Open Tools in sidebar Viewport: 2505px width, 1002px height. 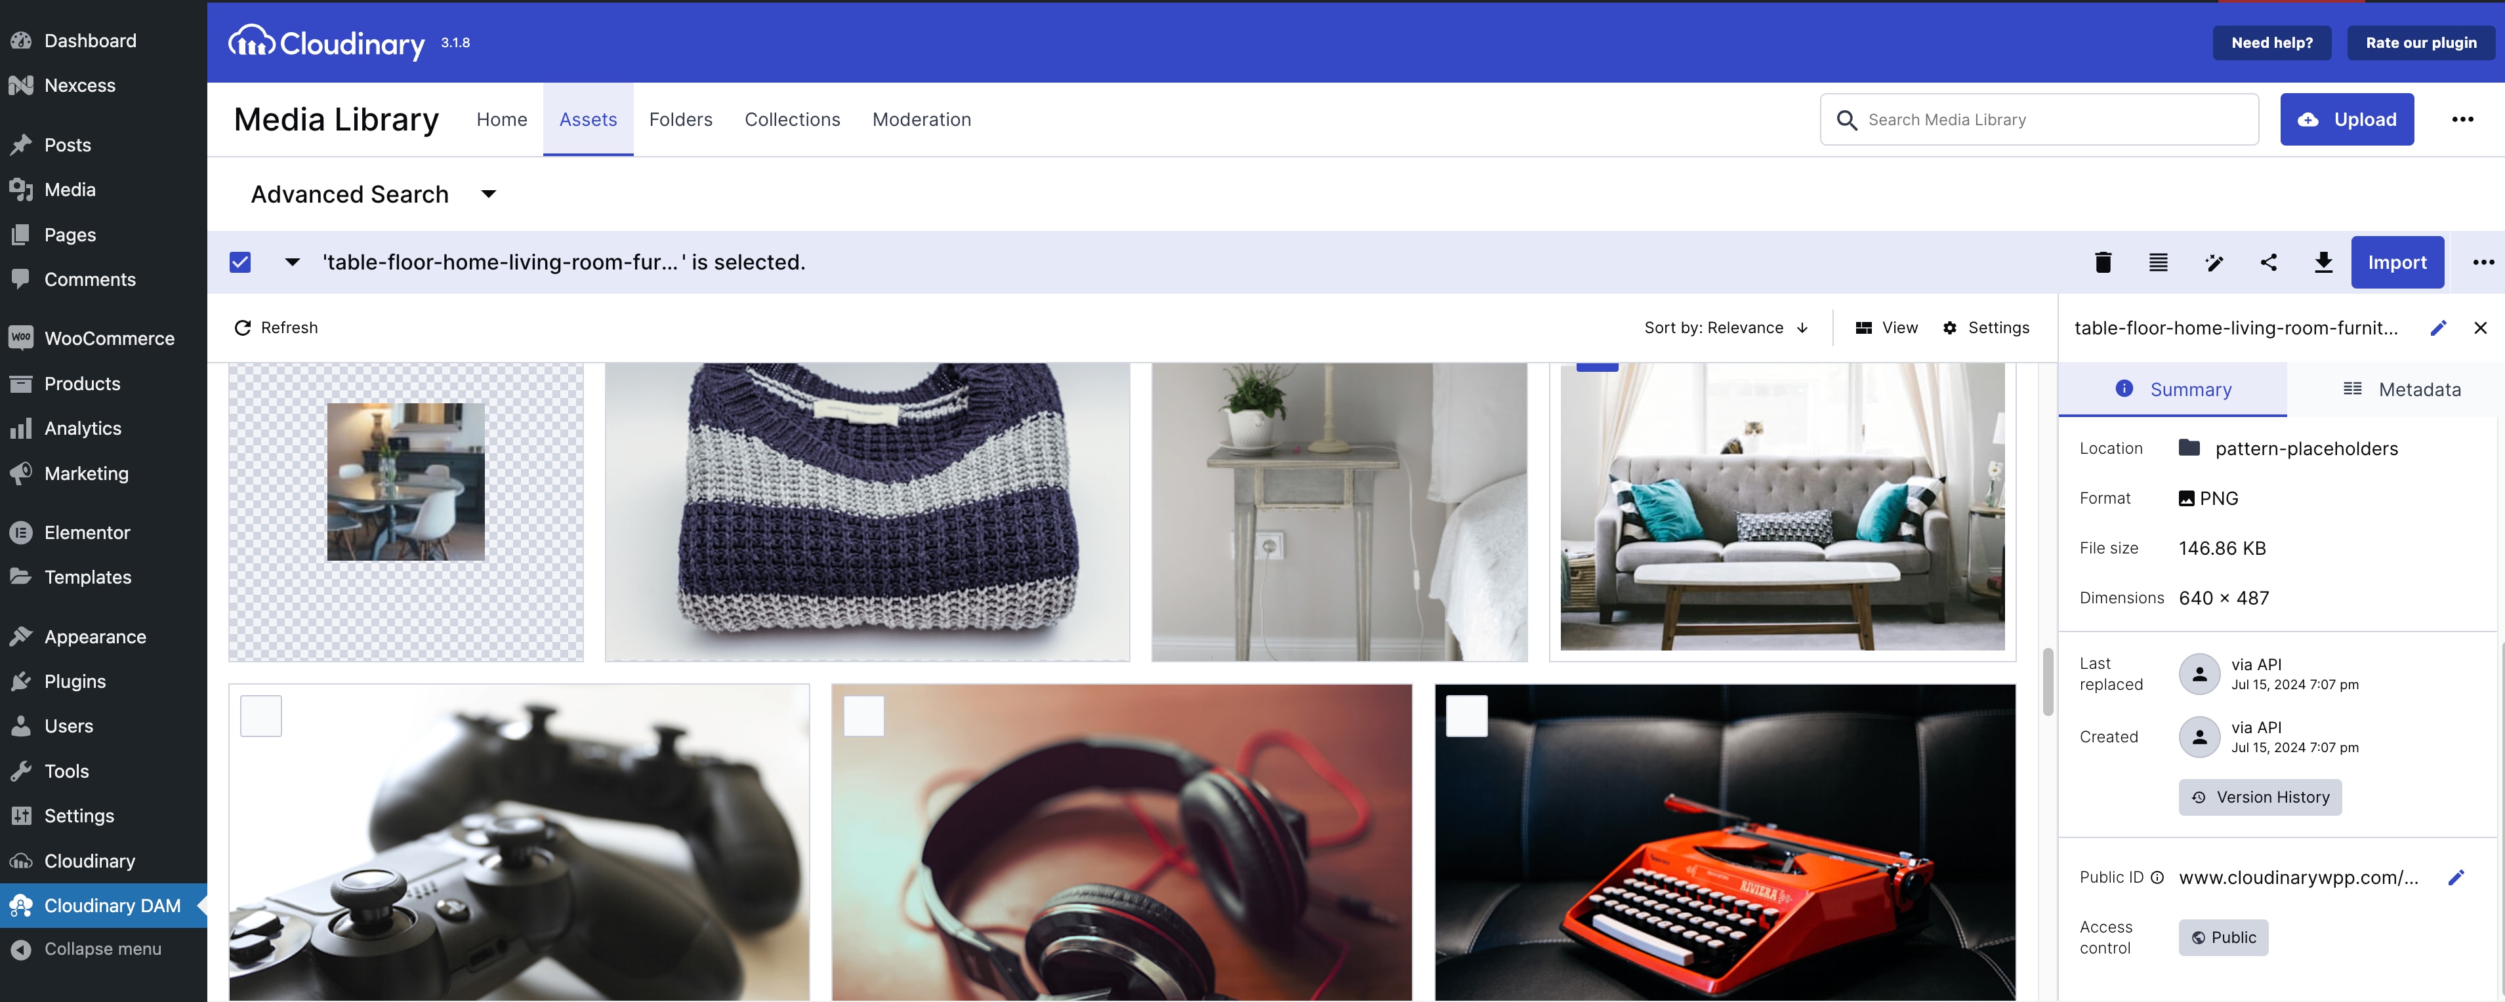103,771
